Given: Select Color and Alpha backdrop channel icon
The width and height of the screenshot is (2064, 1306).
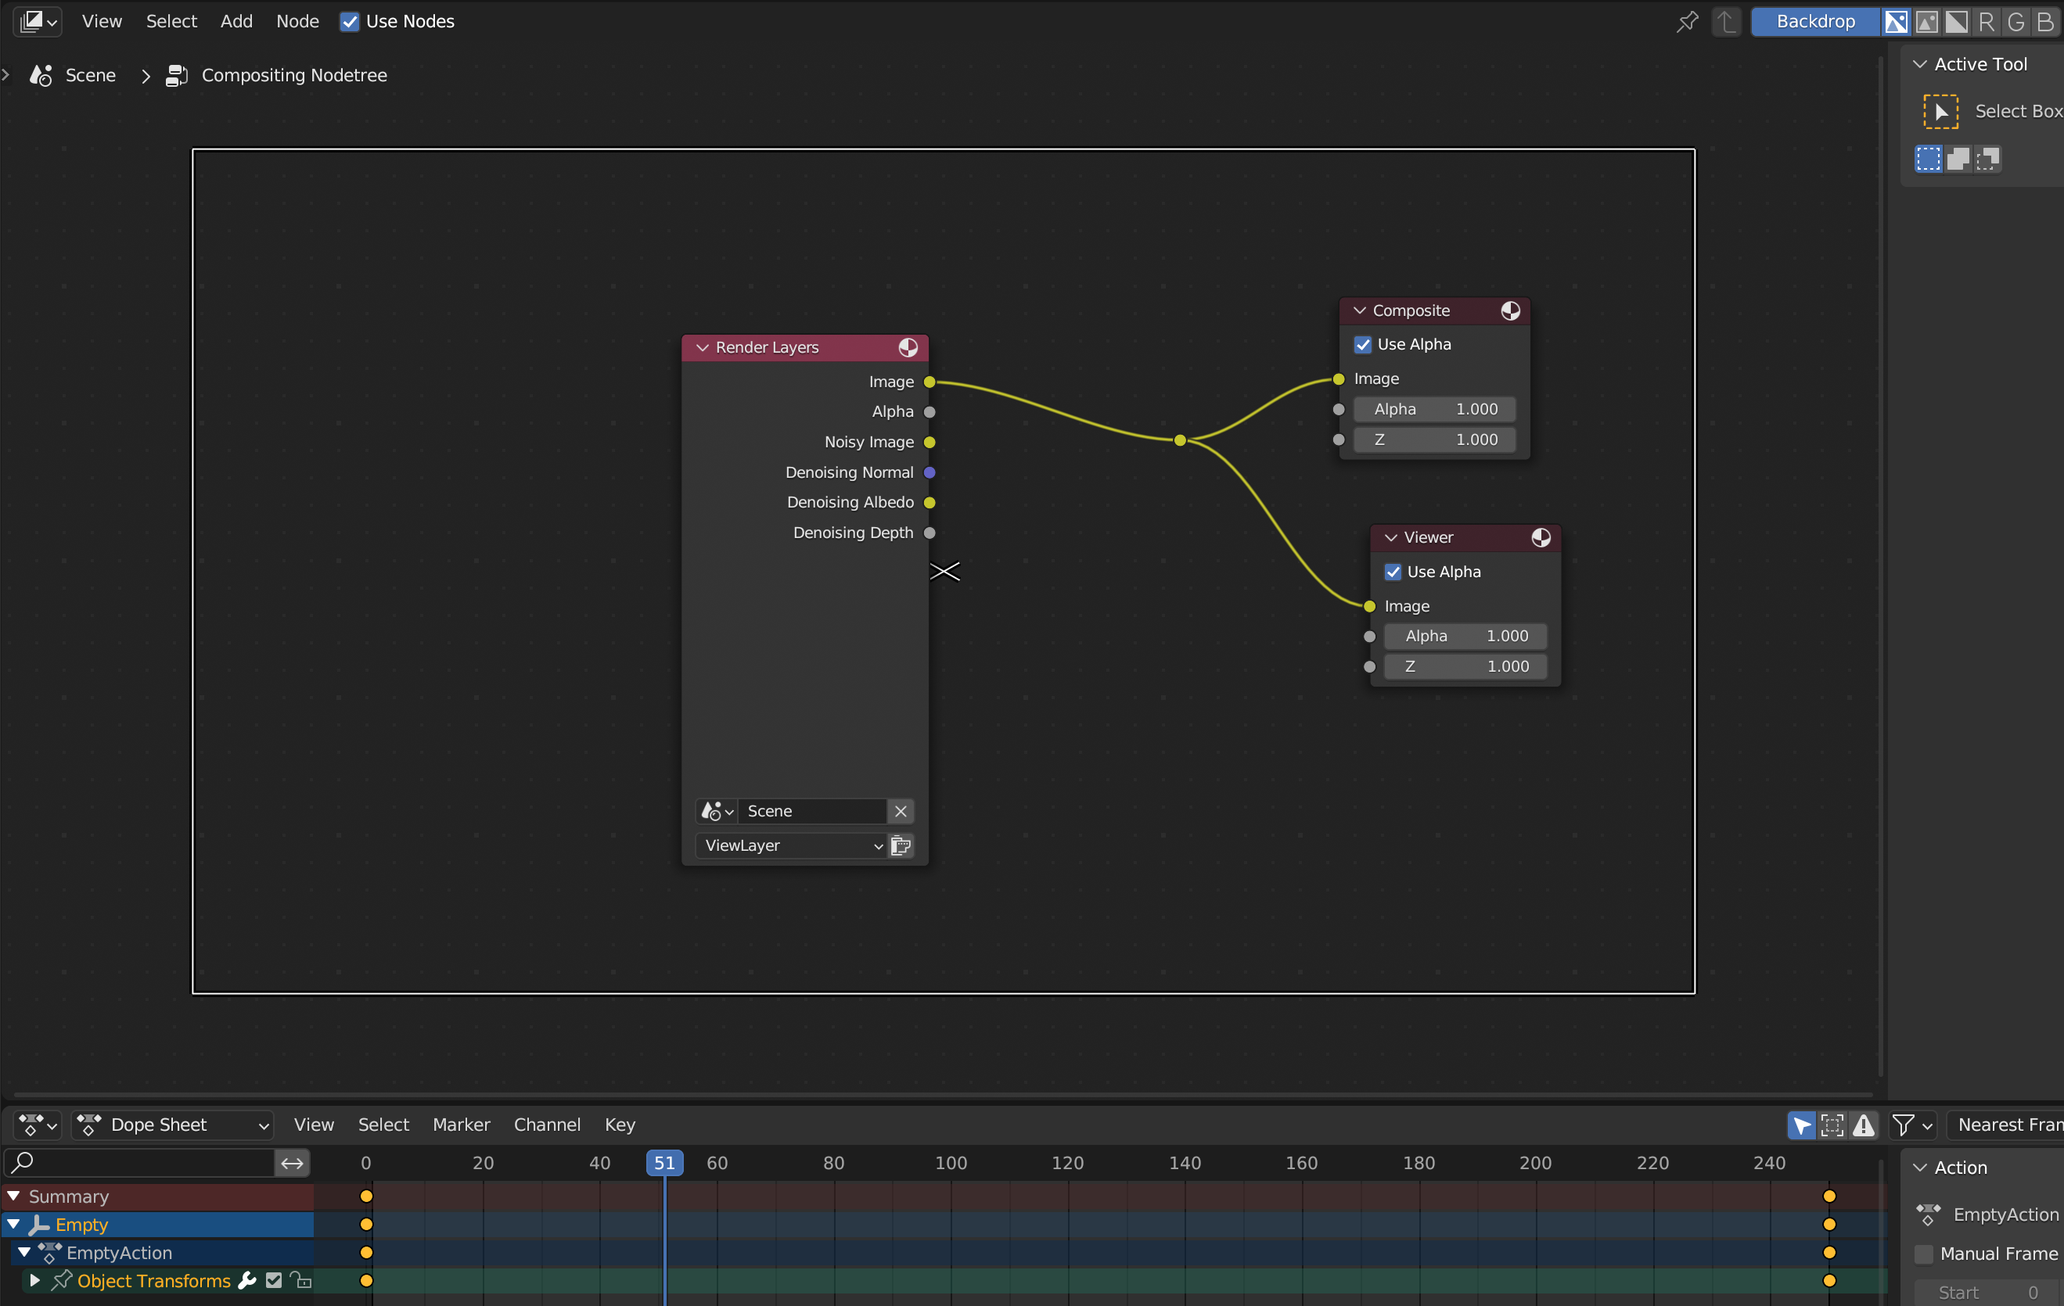Looking at the screenshot, I should tap(1895, 21).
